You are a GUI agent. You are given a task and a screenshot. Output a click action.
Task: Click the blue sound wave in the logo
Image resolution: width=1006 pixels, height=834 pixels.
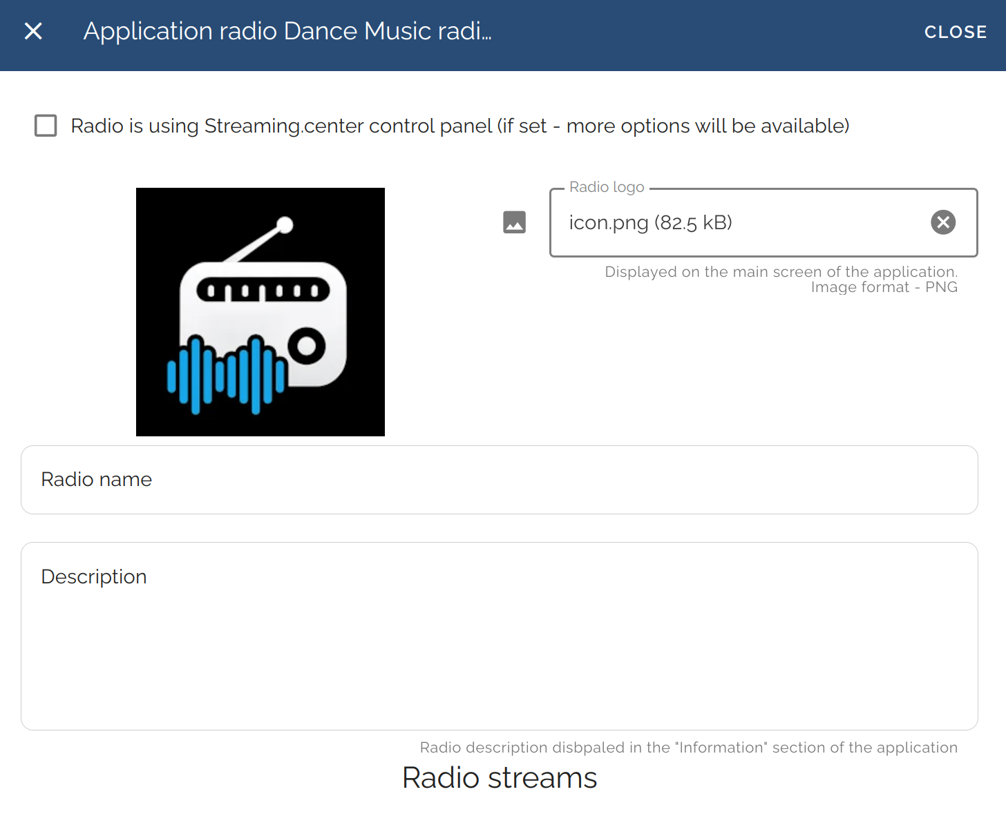pyautogui.click(x=226, y=376)
